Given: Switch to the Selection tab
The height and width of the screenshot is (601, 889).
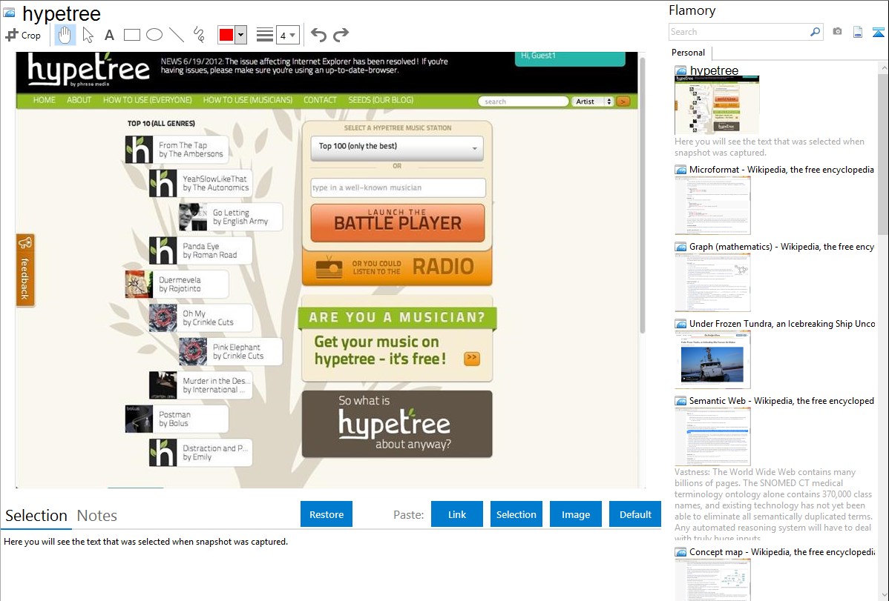Looking at the screenshot, I should [36, 516].
